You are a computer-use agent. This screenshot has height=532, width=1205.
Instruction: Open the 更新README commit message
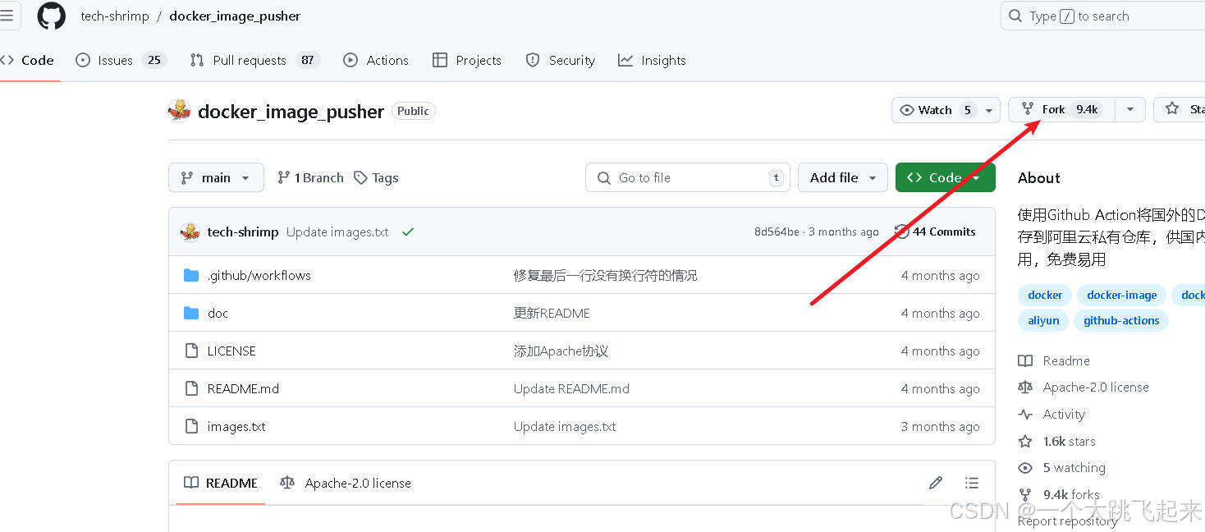click(552, 314)
